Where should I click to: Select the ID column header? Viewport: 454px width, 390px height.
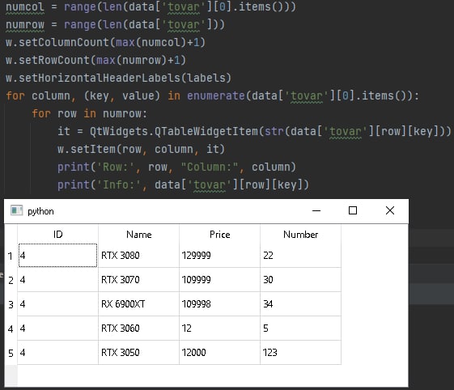point(58,234)
